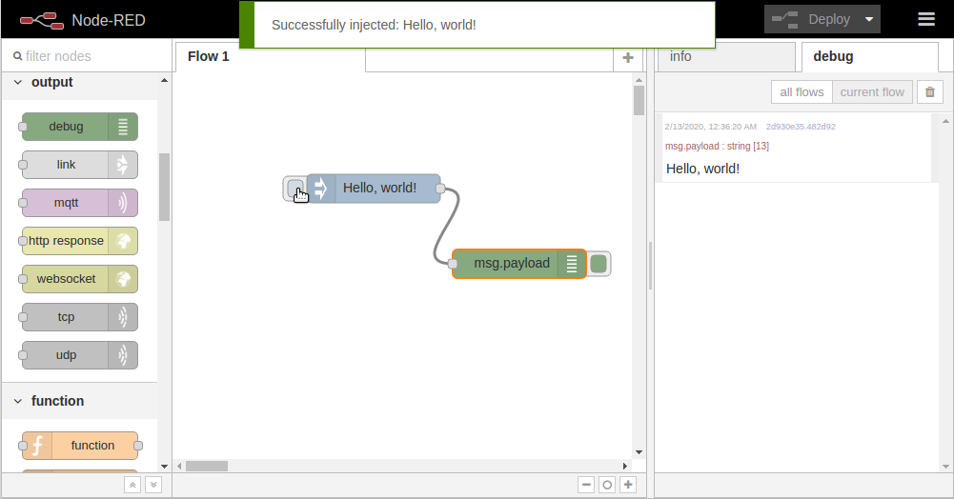Select the function node in palette
Screen dimensions: 954x499
80,446
